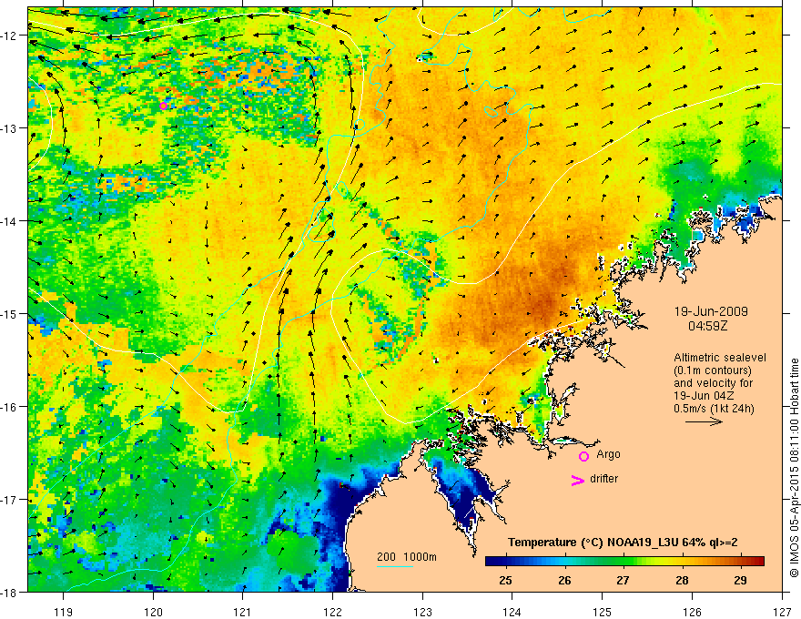Click the latitude axis label -13

tap(10, 128)
